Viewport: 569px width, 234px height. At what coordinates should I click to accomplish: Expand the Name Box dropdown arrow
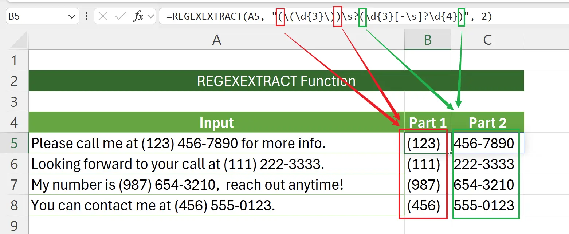tap(71, 17)
